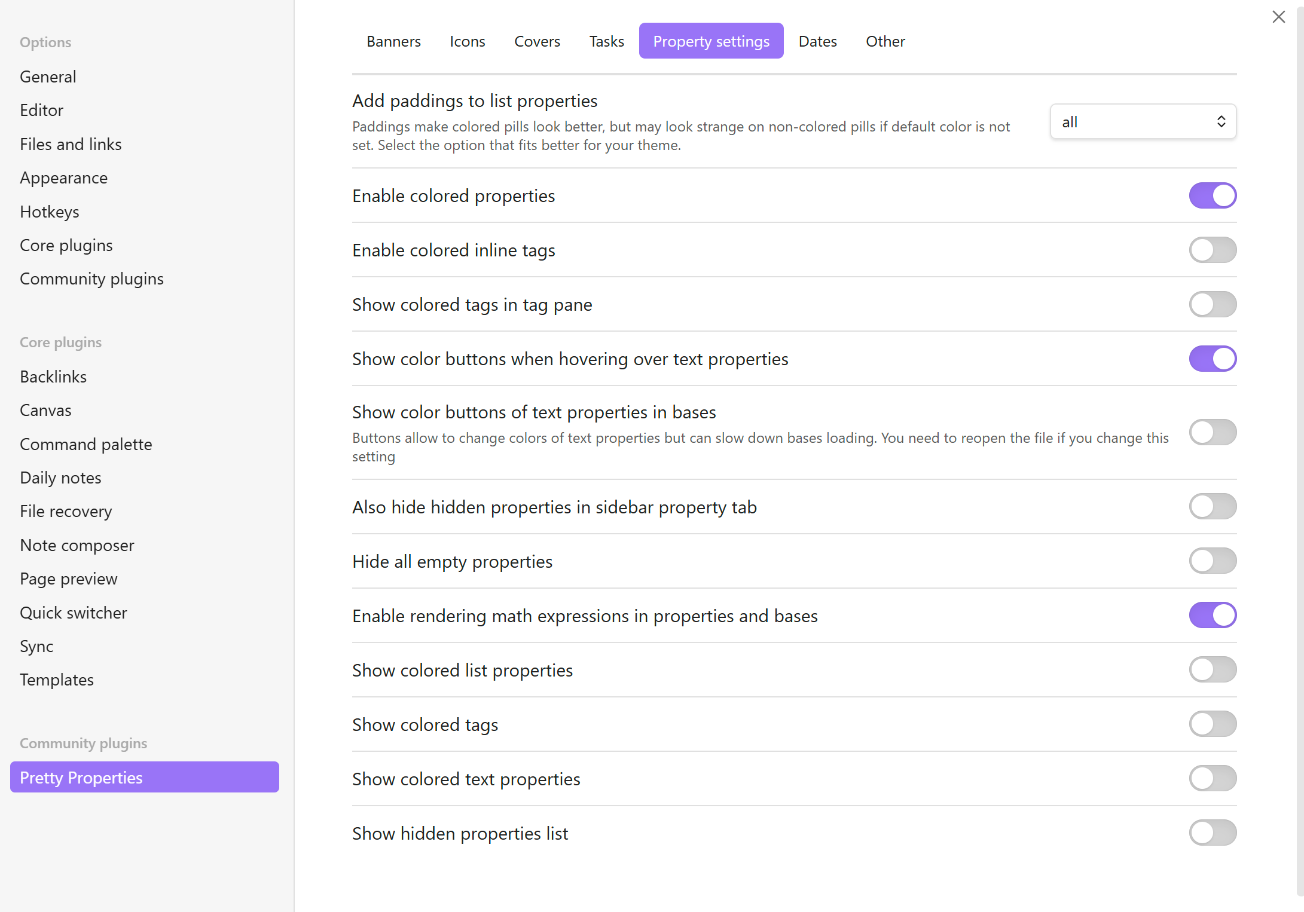Open the paddings dropdown set to 'all'
The width and height of the screenshot is (1304, 912).
click(x=1143, y=122)
